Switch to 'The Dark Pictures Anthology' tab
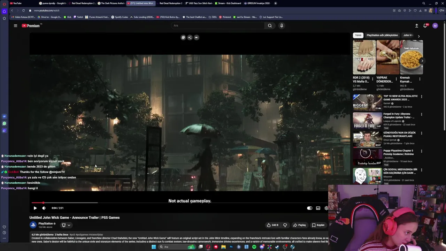The image size is (446, 251). [x=111, y=3]
